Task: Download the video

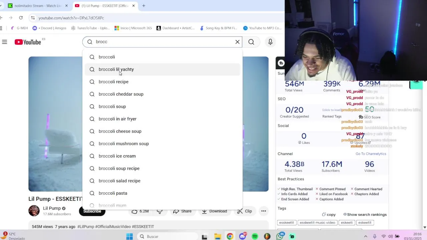Action: [x=214, y=211]
